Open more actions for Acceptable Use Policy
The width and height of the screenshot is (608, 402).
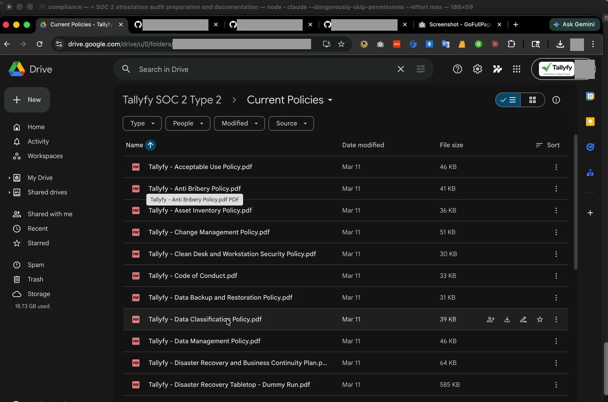pyautogui.click(x=556, y=167)
